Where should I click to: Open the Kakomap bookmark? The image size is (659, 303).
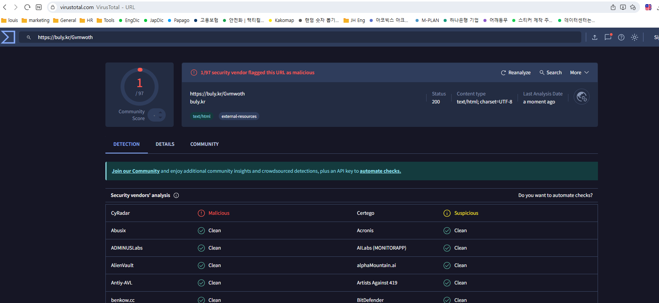click(x=281, y=20)
